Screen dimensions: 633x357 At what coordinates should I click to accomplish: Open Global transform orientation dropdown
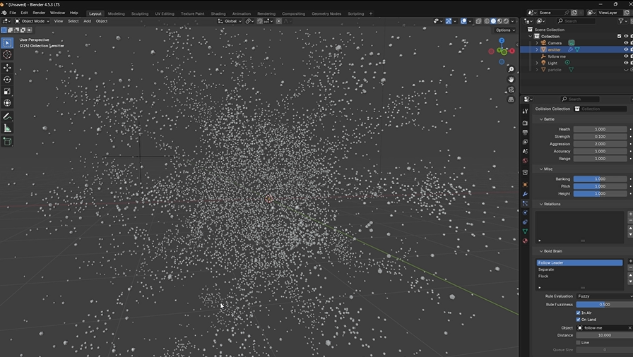(230, 21)
